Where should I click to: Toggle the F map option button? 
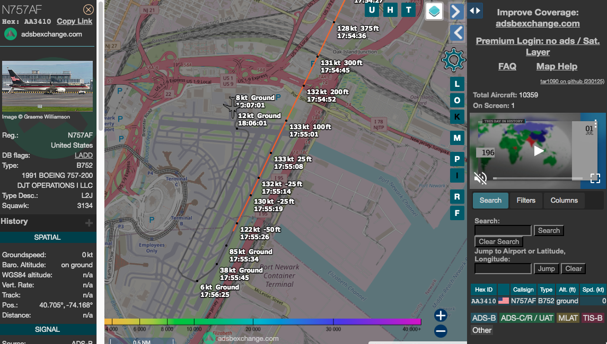tap(457, 213)
